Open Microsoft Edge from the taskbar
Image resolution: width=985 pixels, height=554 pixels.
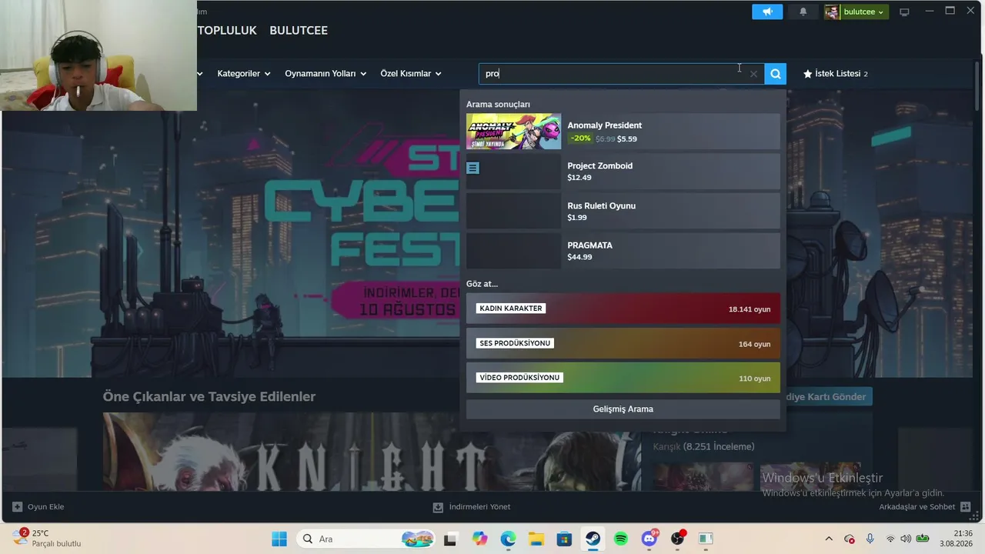coord(508,539)
